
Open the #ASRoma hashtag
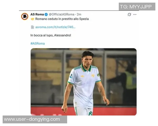(37, 43)
